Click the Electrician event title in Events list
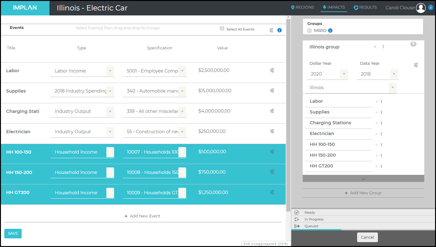436x247 pixels. pyautogui.click(x=18, y=132)
